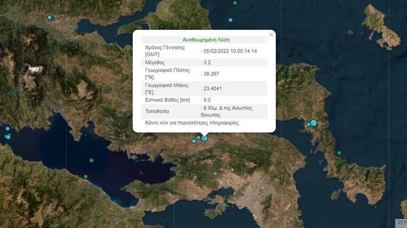The width and height of the screenshot is (407, 228).
Task: Select the overlapping cyan marker cluster at the left edge
Action: 8,136
